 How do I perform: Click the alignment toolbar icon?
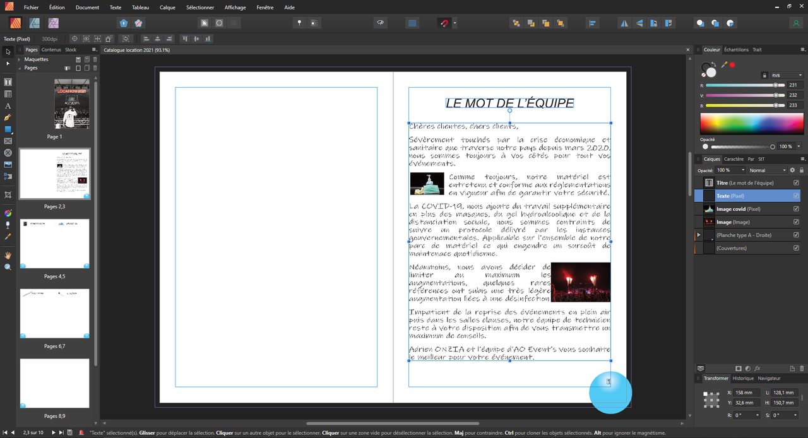[x=592, y=23]
